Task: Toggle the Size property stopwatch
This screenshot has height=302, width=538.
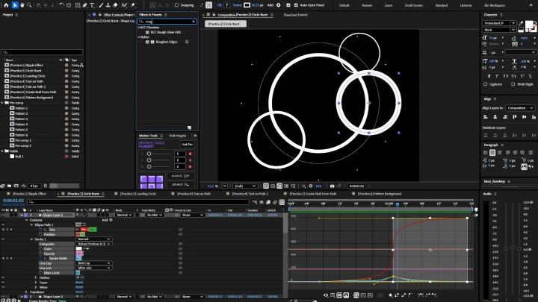Action: [39, 229]
